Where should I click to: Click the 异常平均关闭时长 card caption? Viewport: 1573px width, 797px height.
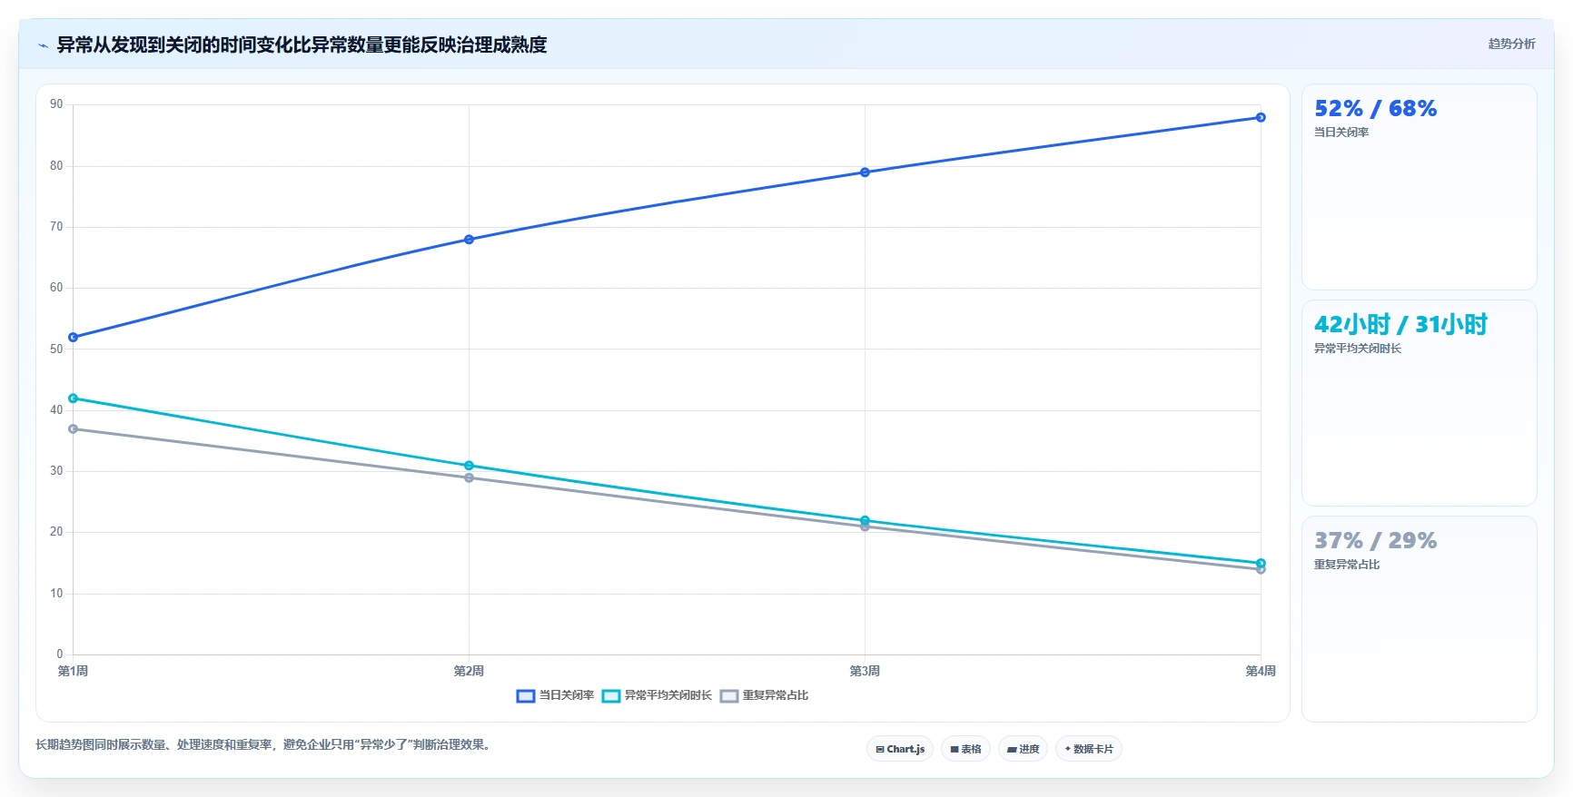[x=1357, y=349]
